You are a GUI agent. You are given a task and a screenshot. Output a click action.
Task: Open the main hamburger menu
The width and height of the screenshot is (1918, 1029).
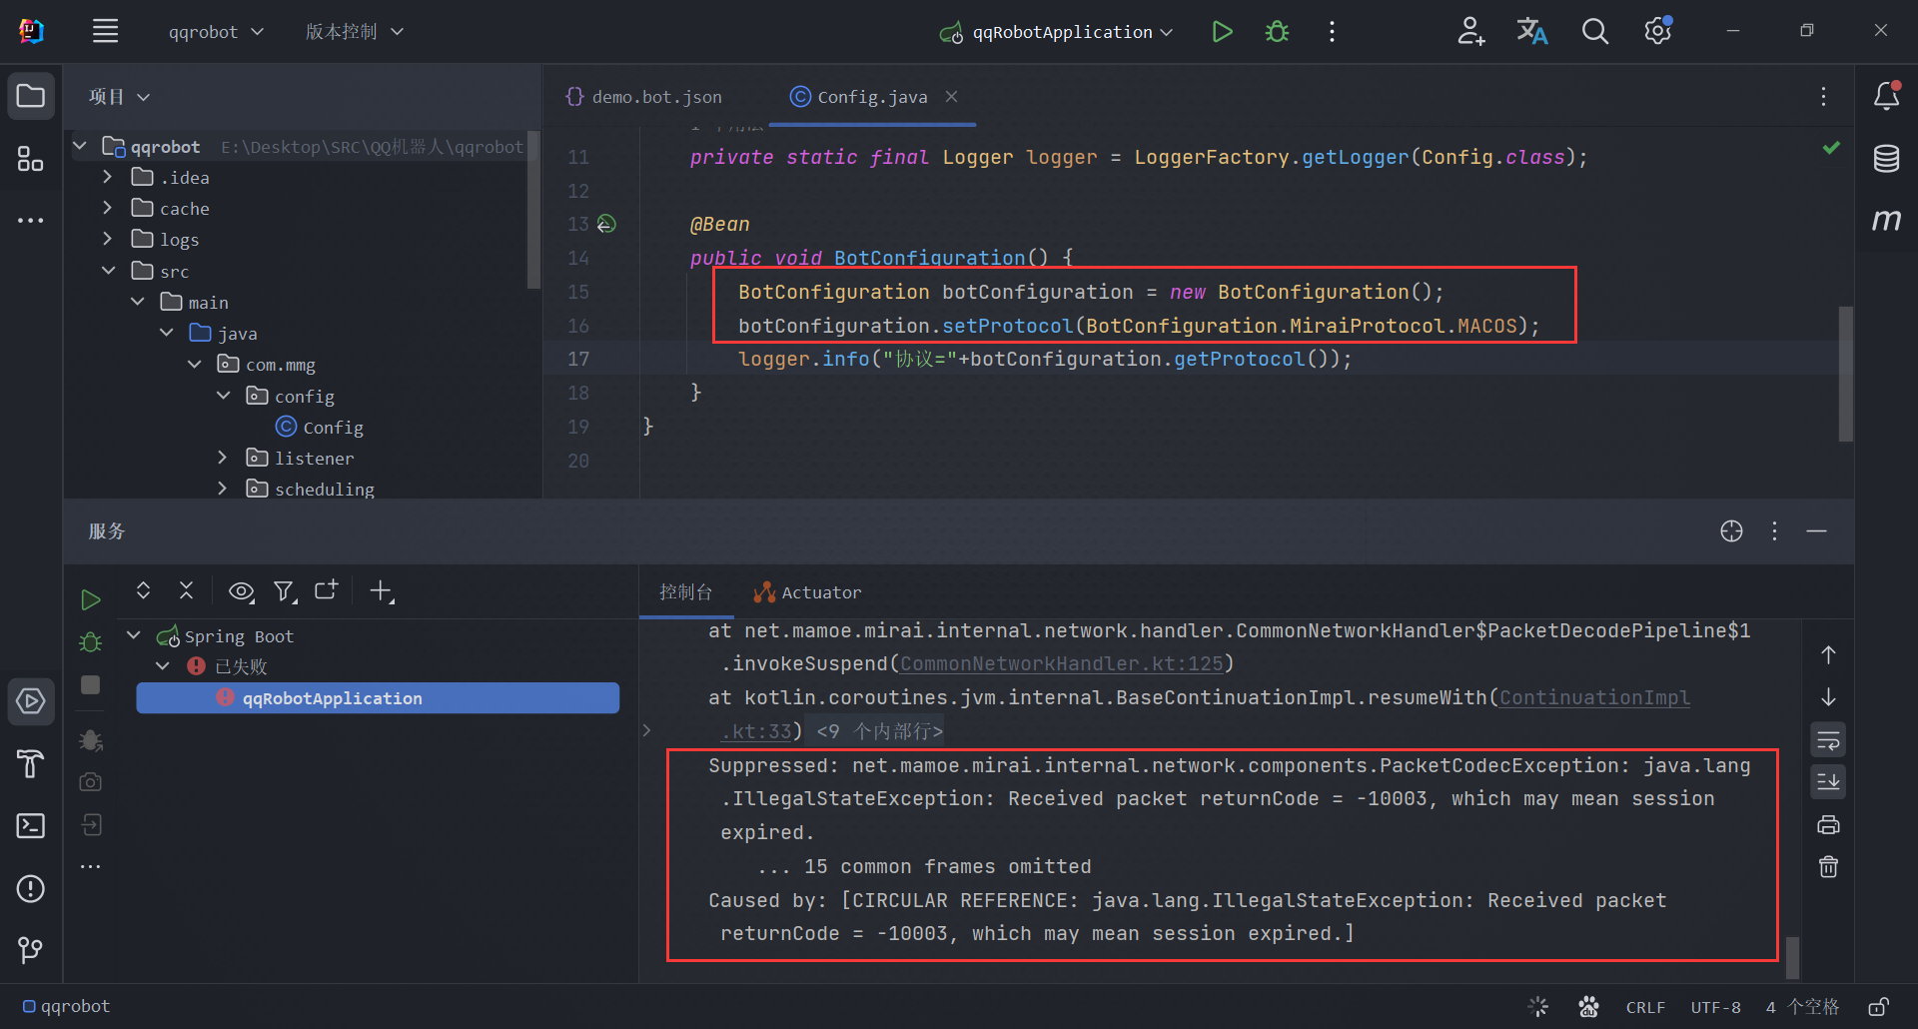105,31
